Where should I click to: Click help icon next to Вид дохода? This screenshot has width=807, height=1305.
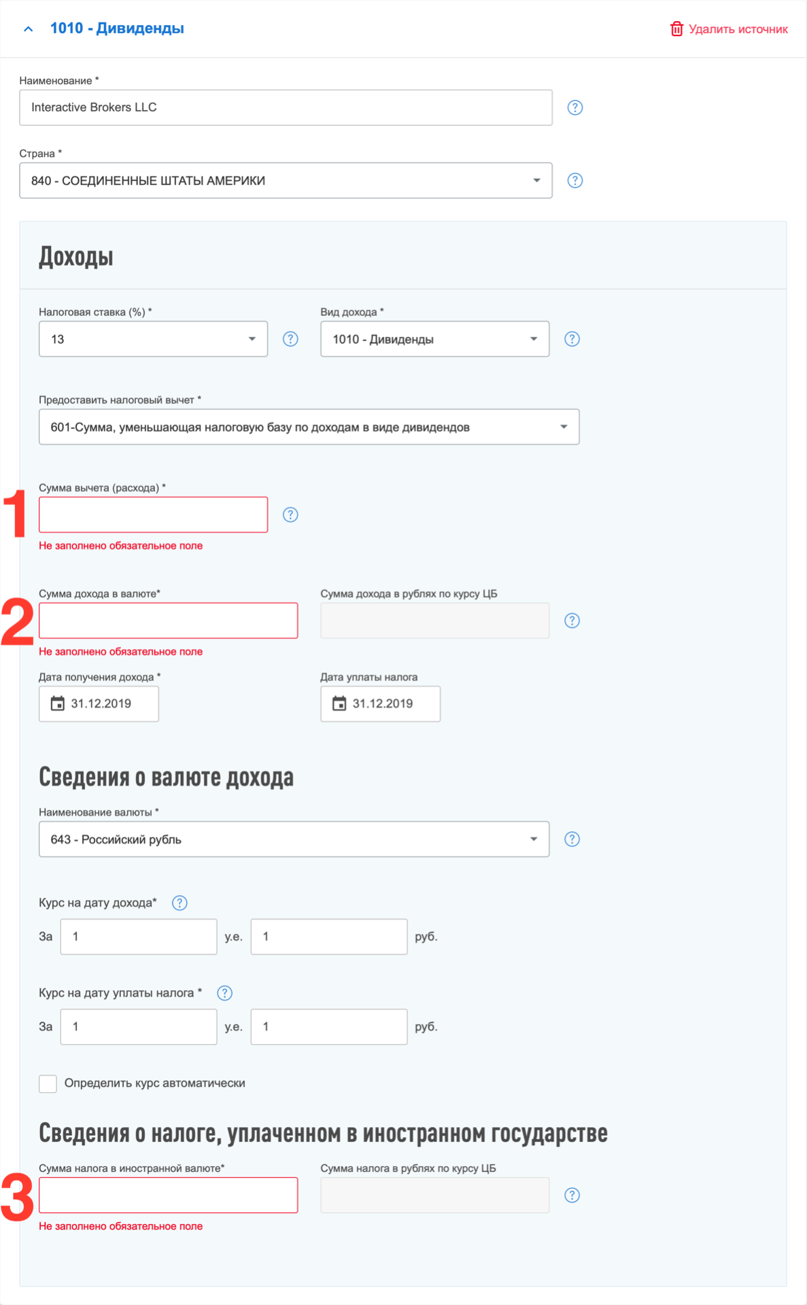pos(572,338)
